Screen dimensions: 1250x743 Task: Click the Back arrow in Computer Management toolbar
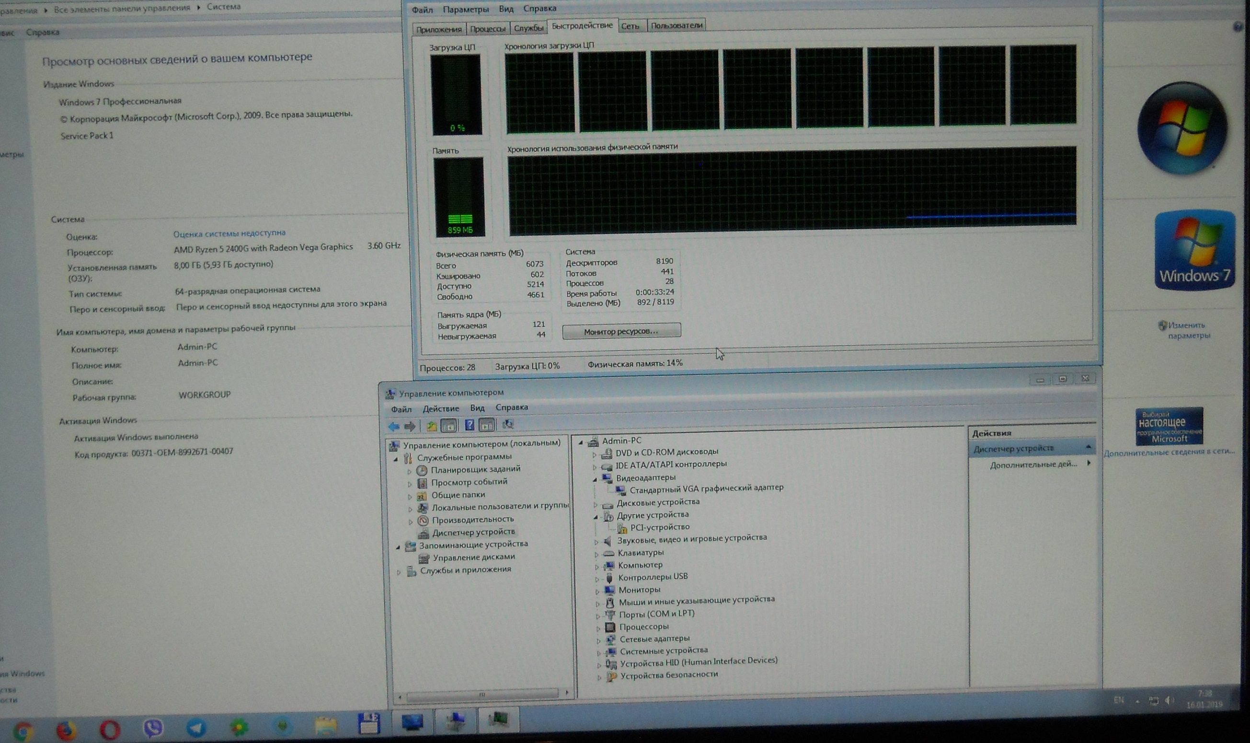(x=394, y=426)
